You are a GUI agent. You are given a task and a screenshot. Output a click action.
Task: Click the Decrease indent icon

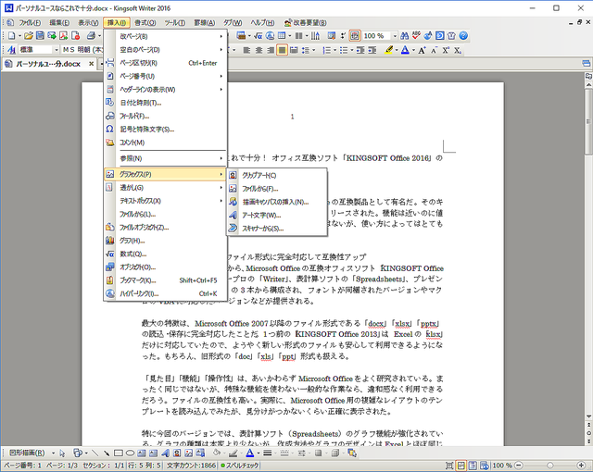(360, 50)
